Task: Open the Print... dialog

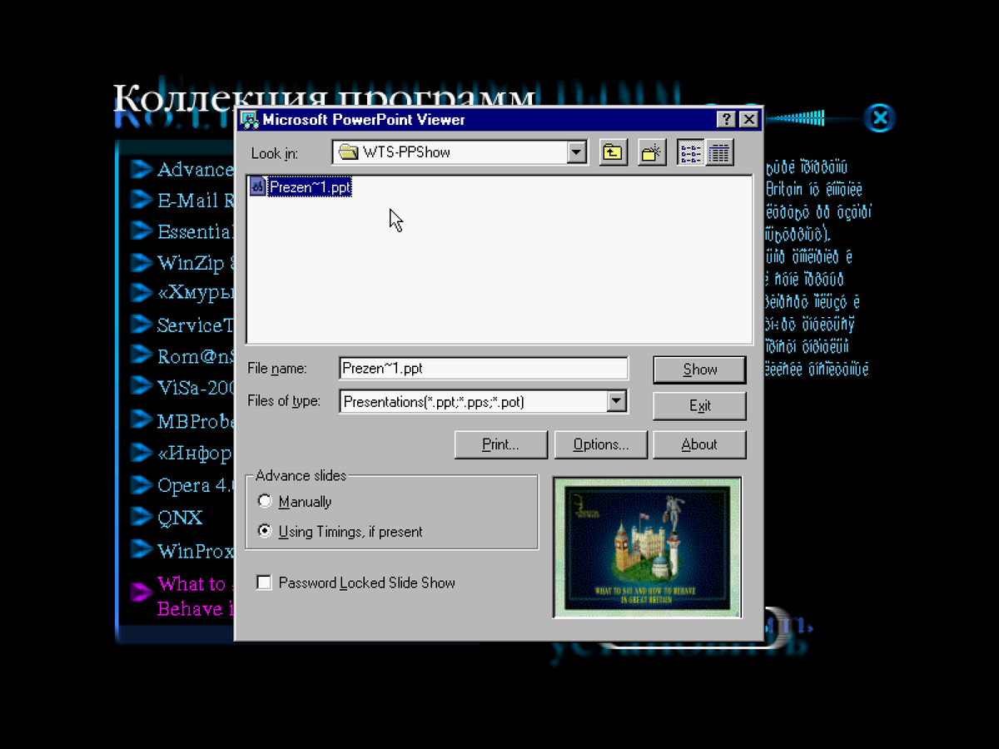Action: click(501, 444)
